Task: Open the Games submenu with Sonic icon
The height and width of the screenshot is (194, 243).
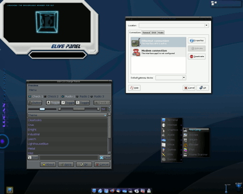Action: point(172,150)
